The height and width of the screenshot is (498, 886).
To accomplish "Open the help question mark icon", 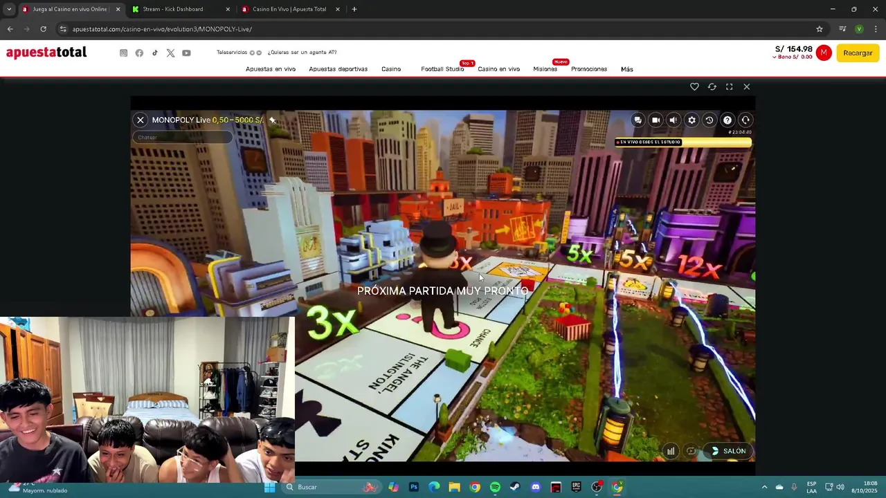I will click(727, 120).
